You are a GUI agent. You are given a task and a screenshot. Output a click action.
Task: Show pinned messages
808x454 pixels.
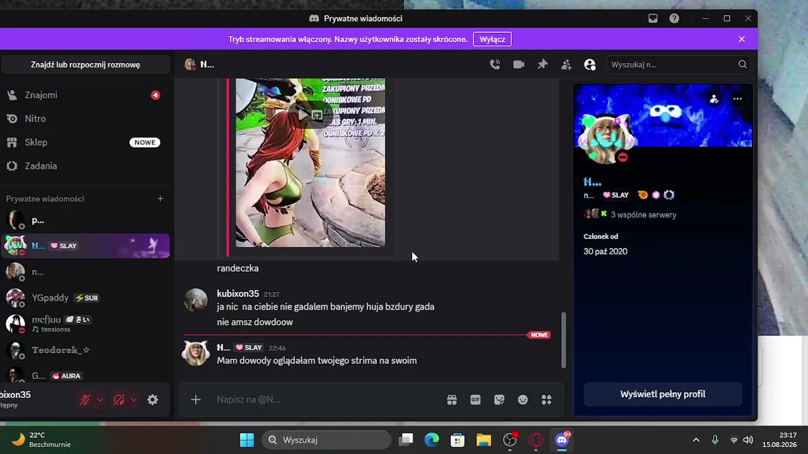(543, 64)
